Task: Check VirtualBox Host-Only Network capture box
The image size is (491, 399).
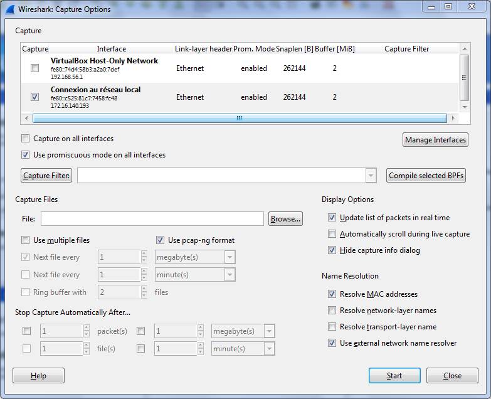Action: (x=34, y=68)
